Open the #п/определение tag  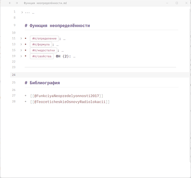pos(44,39)
